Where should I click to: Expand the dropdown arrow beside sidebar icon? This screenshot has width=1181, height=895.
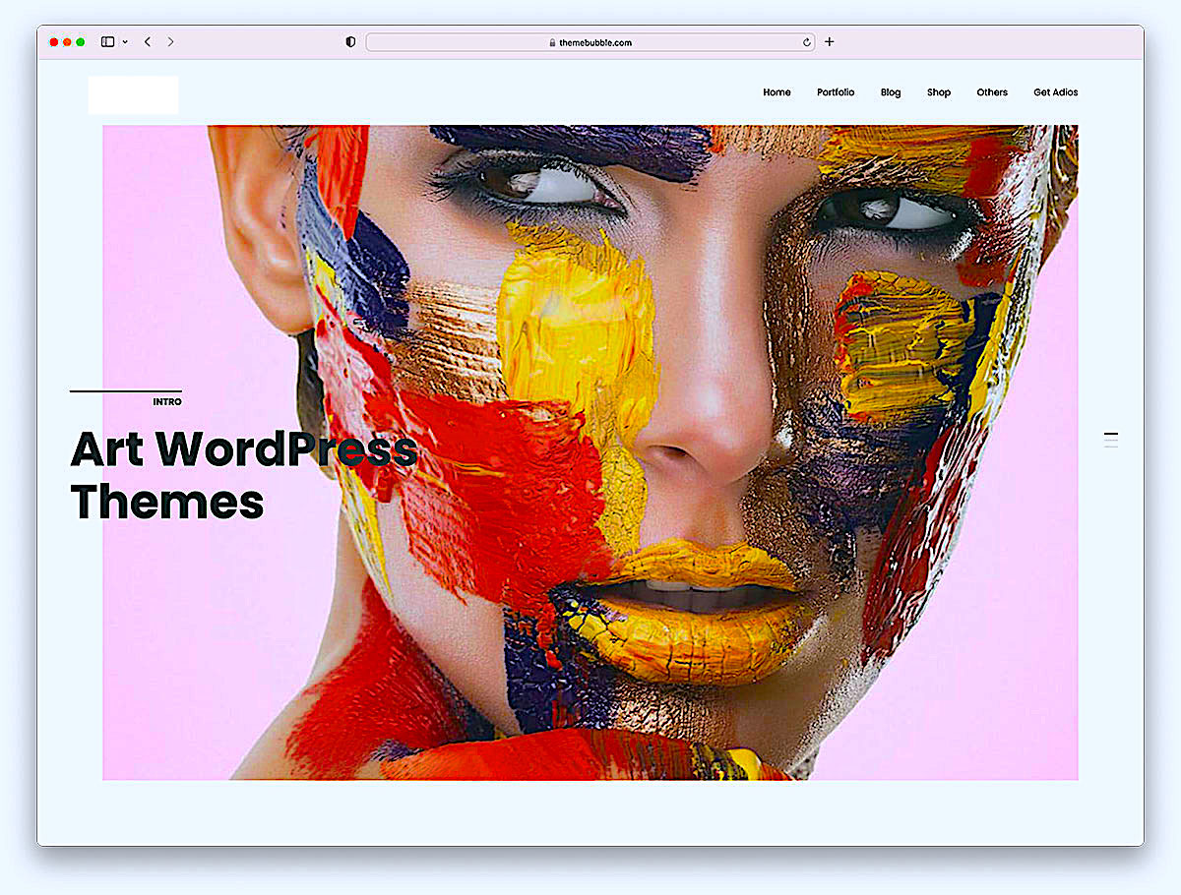pyautogui.click(x=125, y=42)
